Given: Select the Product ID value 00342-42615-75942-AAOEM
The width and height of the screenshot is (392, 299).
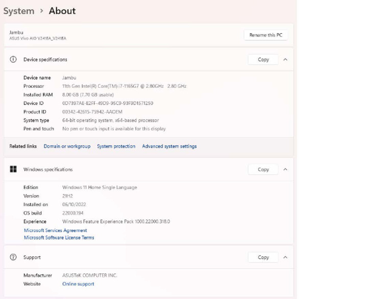Looking at the screenshot, I should [92, 112].
